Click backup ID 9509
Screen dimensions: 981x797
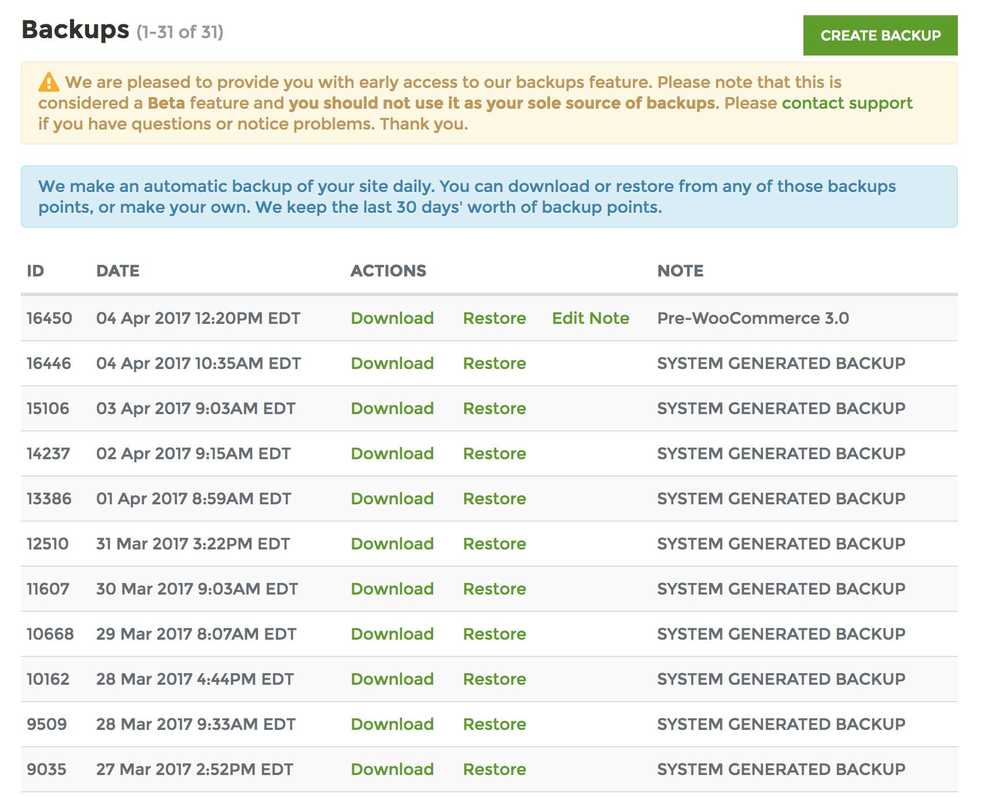tap(47, 724)
